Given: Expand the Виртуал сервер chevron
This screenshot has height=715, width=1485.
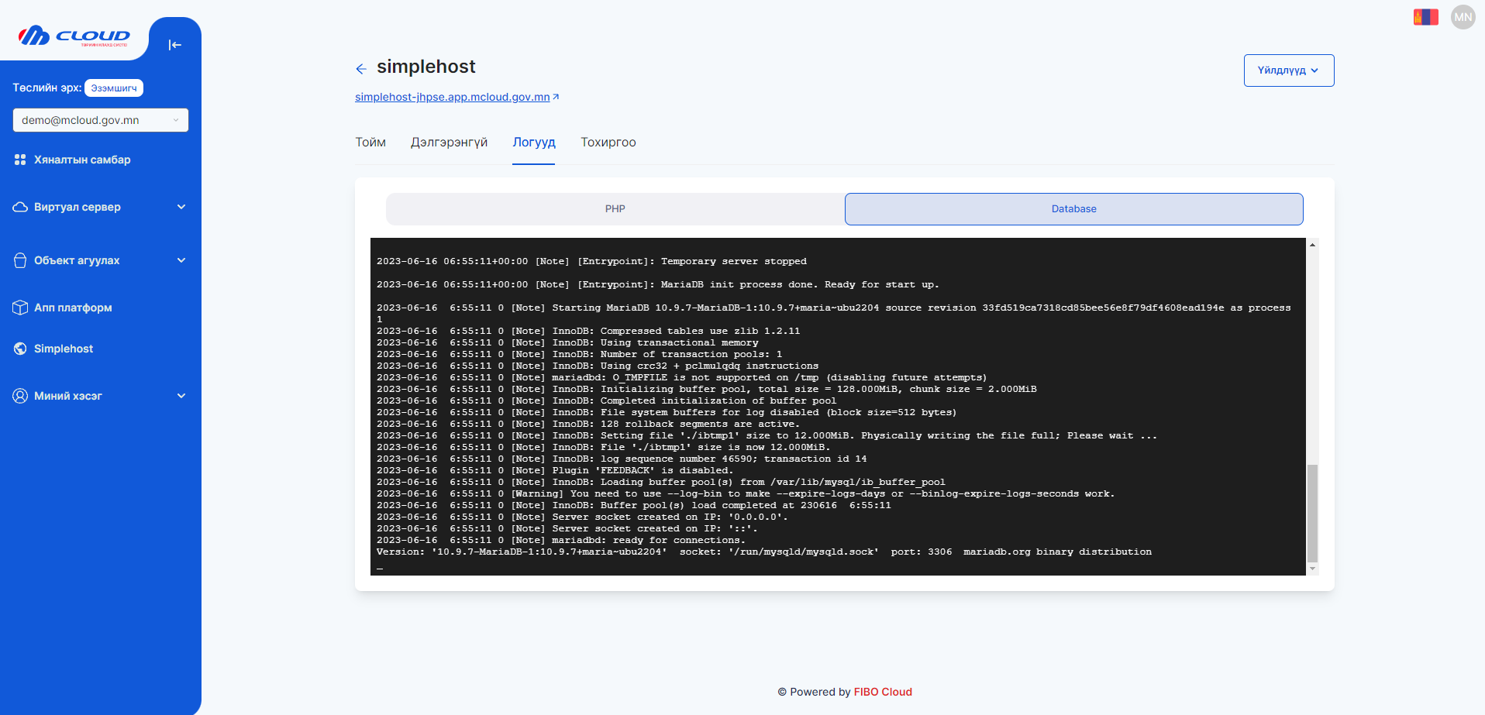Looking at the screenshot, I should pyautogui.click(x=181, y=207).
